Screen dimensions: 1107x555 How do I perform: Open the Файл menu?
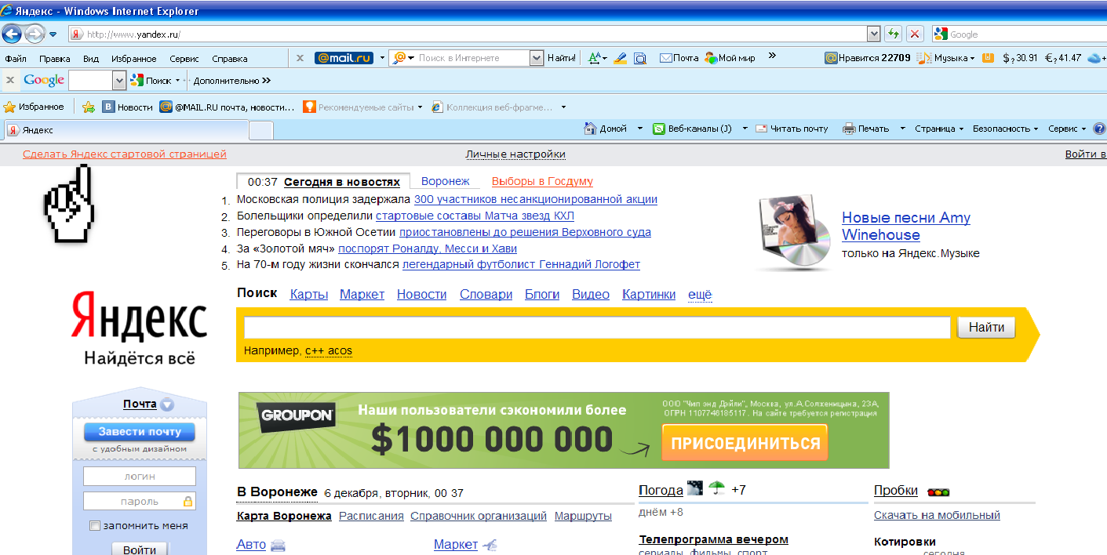pyautogui.click(x=16, y=59)
